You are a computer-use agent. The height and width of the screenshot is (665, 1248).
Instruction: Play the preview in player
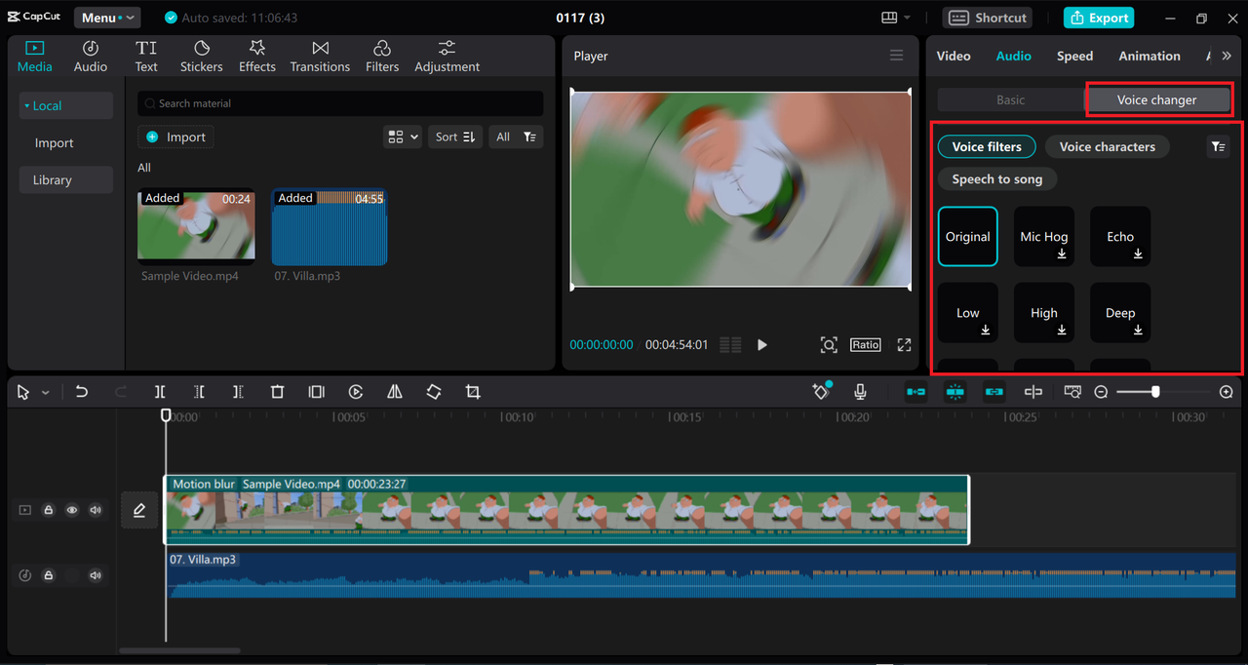762,345
